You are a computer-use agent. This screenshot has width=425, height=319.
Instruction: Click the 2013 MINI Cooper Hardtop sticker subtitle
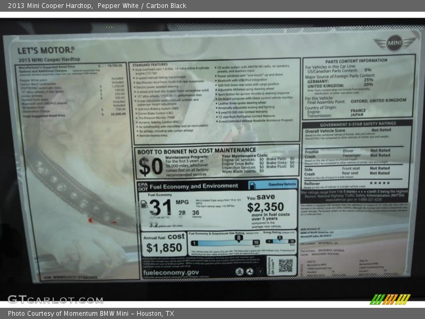click(x=49, y=60)
